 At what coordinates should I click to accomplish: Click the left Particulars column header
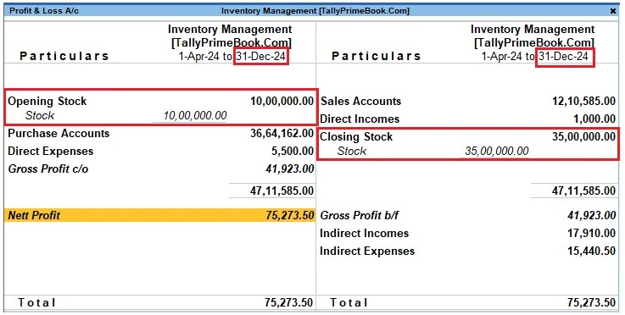click(x=64, y=56)
